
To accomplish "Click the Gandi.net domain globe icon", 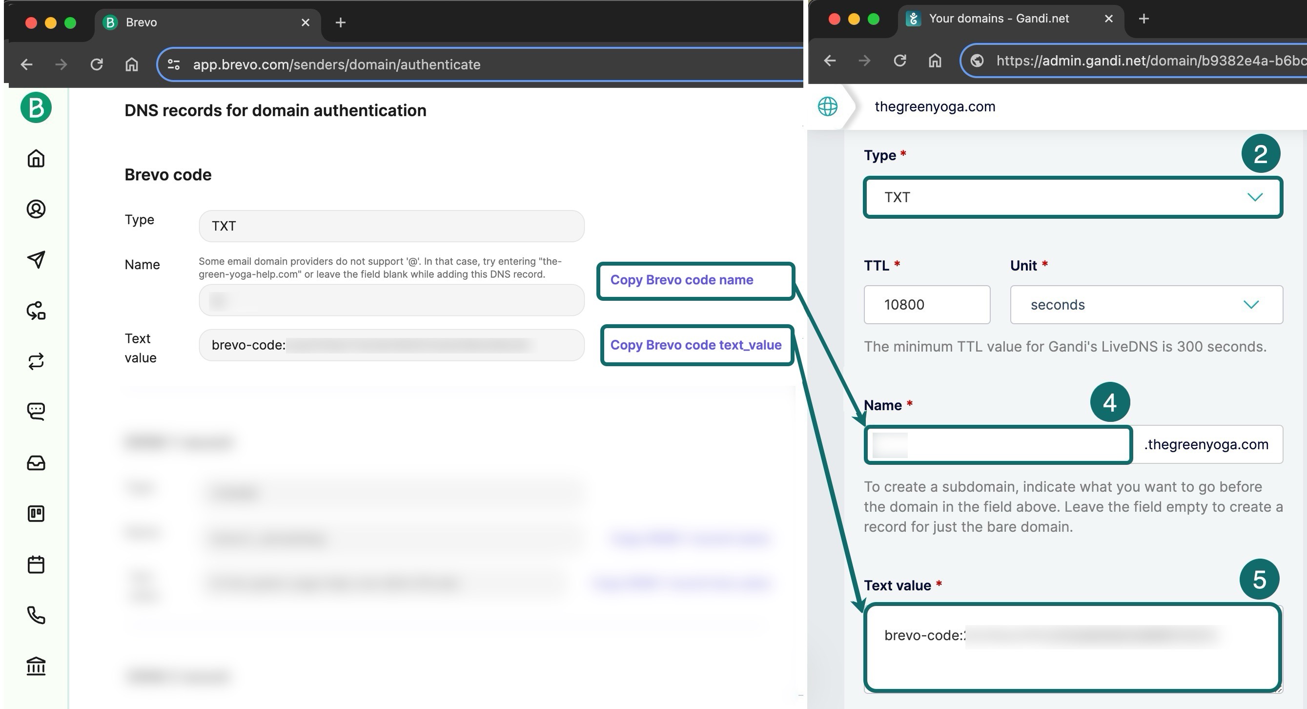I will pos(826,106).
